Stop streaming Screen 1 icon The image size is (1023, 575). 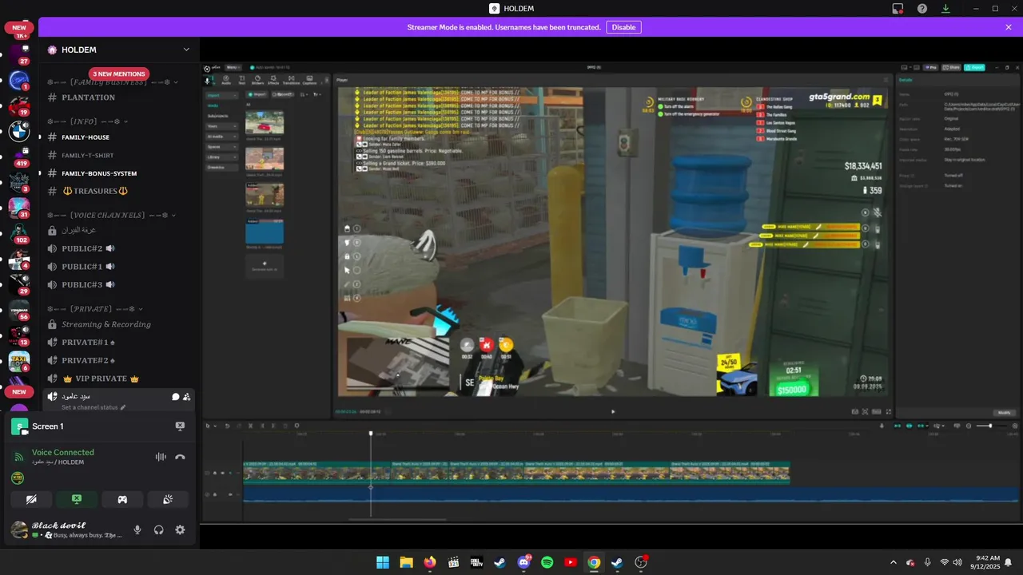180,426
